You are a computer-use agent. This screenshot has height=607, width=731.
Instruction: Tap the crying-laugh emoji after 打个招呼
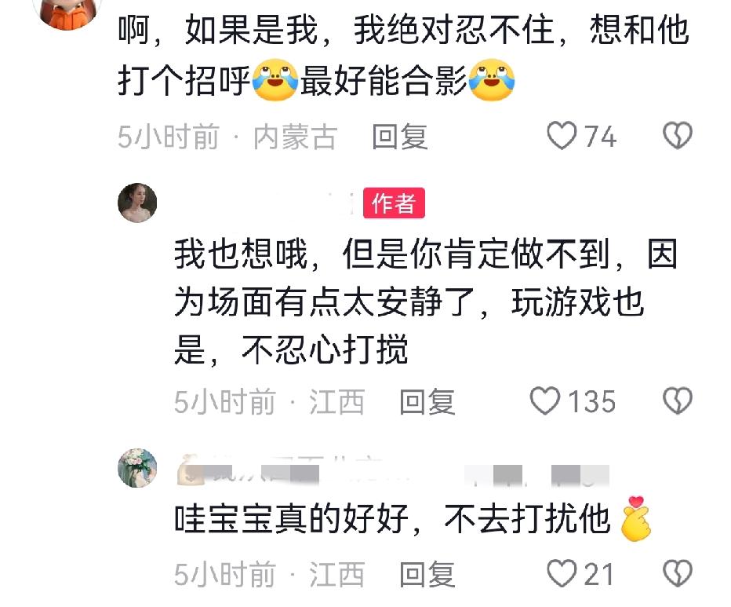coord(275,80)
